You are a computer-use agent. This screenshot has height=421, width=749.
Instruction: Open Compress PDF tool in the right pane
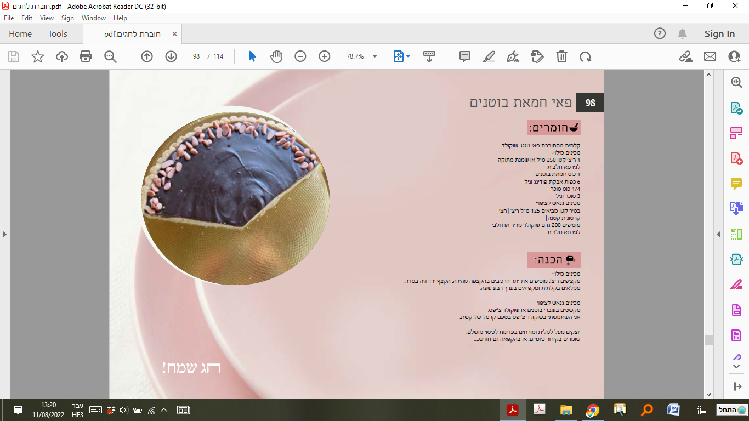tap(736, 259)
